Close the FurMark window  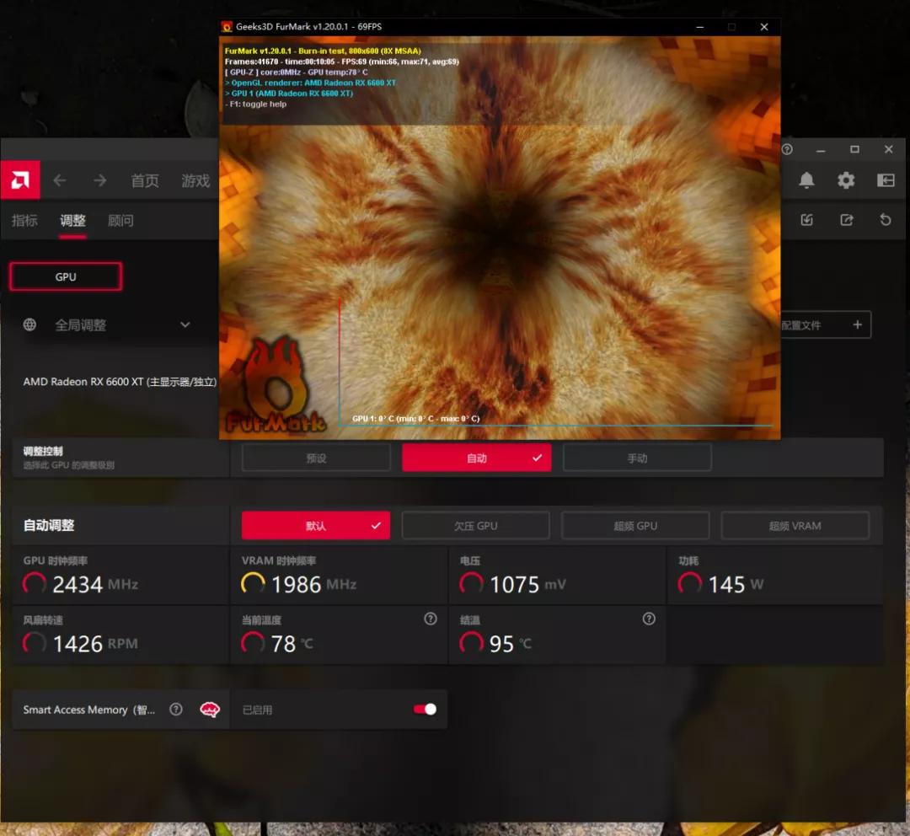tap(764, 27)
